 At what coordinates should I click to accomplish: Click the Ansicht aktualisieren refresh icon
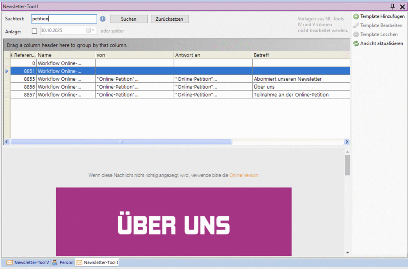(356, 43)
